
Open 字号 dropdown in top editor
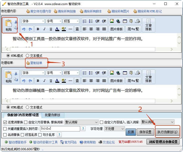pyautogui.click(x=54, y=21)
